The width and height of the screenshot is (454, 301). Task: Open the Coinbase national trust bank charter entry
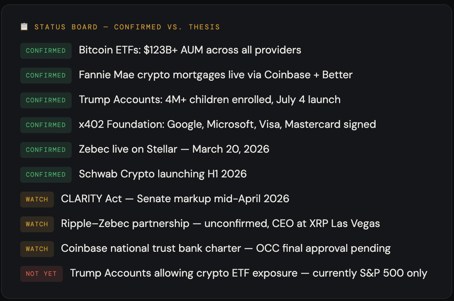(x=226, y=249)
